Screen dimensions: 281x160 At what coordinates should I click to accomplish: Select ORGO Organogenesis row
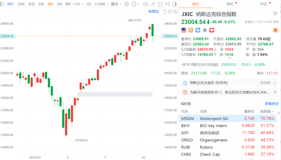pyautogui.click(x=228, y=140)
